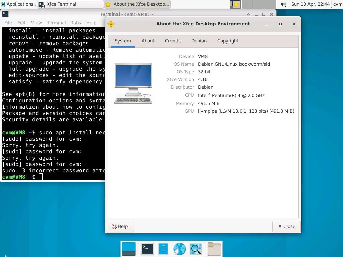Image resolution: width=343 pixels, height=257 pixels.
Task: Select the System tab
Action: click(123, 41)
